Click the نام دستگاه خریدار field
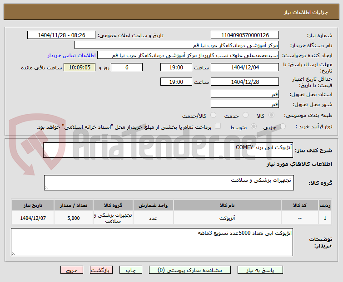Screen dimensions: 343x282 [177, 45]
